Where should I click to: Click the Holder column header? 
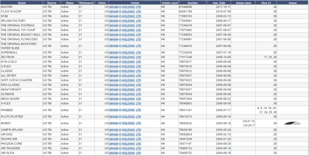point(135,3)
